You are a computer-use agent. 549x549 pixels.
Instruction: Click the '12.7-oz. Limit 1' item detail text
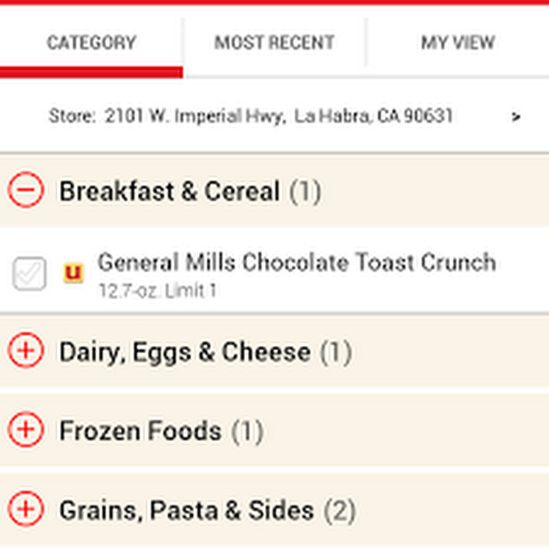[157, 291]
